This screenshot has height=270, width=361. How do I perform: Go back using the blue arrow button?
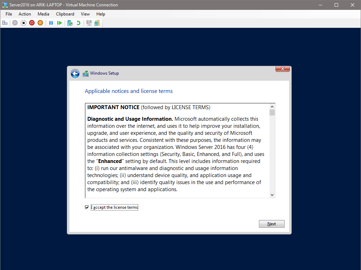[x=75, y=74]
